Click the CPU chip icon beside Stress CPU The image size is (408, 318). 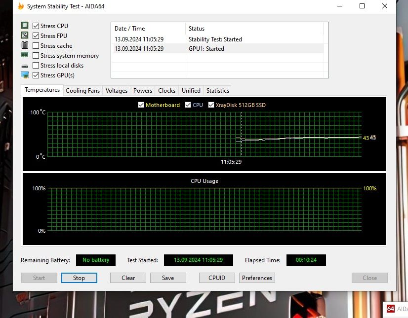pyautogui.click(x=25, y=26)
